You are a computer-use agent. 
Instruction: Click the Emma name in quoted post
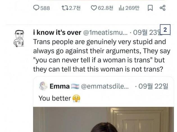point(60,86)
